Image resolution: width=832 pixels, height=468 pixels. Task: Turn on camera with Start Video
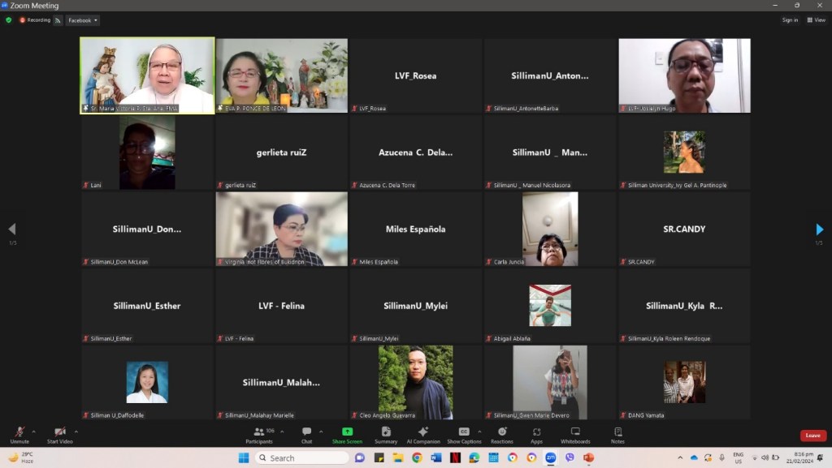59,434
